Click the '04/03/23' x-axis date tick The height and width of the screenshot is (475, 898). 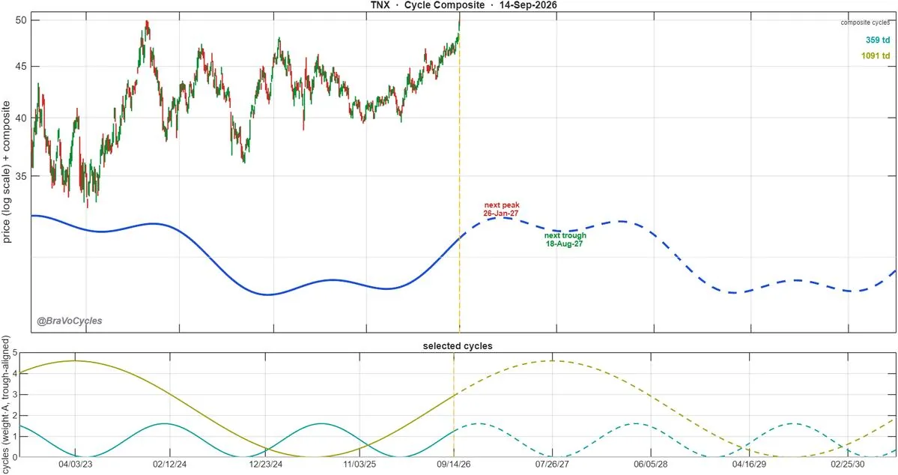pos(75,464)
